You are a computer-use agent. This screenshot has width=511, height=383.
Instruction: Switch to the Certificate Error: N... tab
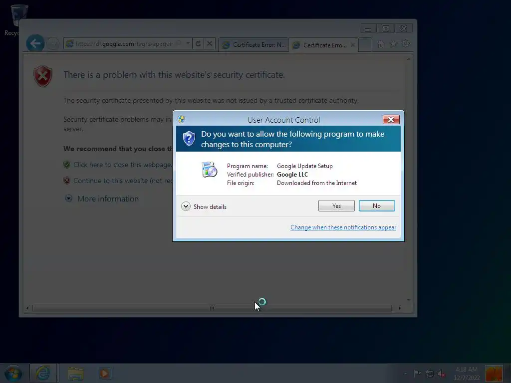[254, 45]
